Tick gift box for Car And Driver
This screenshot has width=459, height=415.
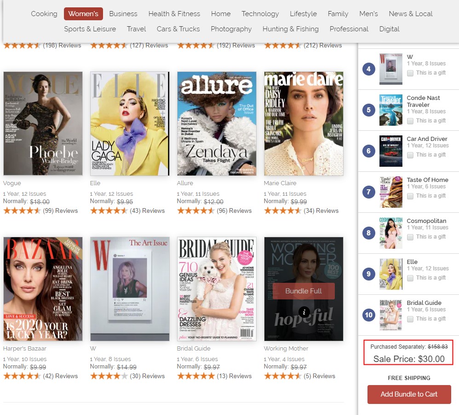coord(410,155)
